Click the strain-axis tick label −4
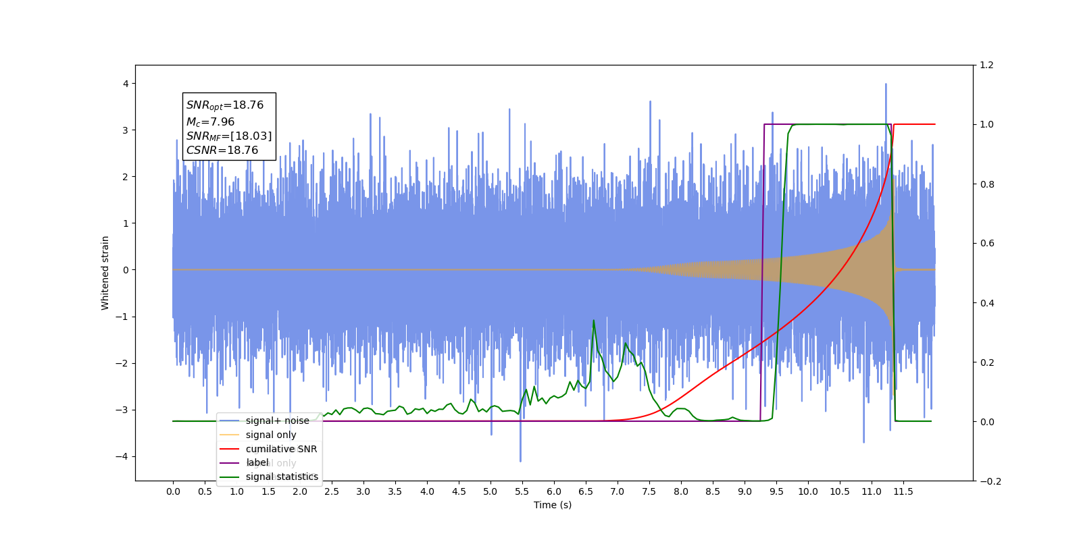Viewport: 1081px width, 540px height. pyautogui.click(x=122, y=456)
